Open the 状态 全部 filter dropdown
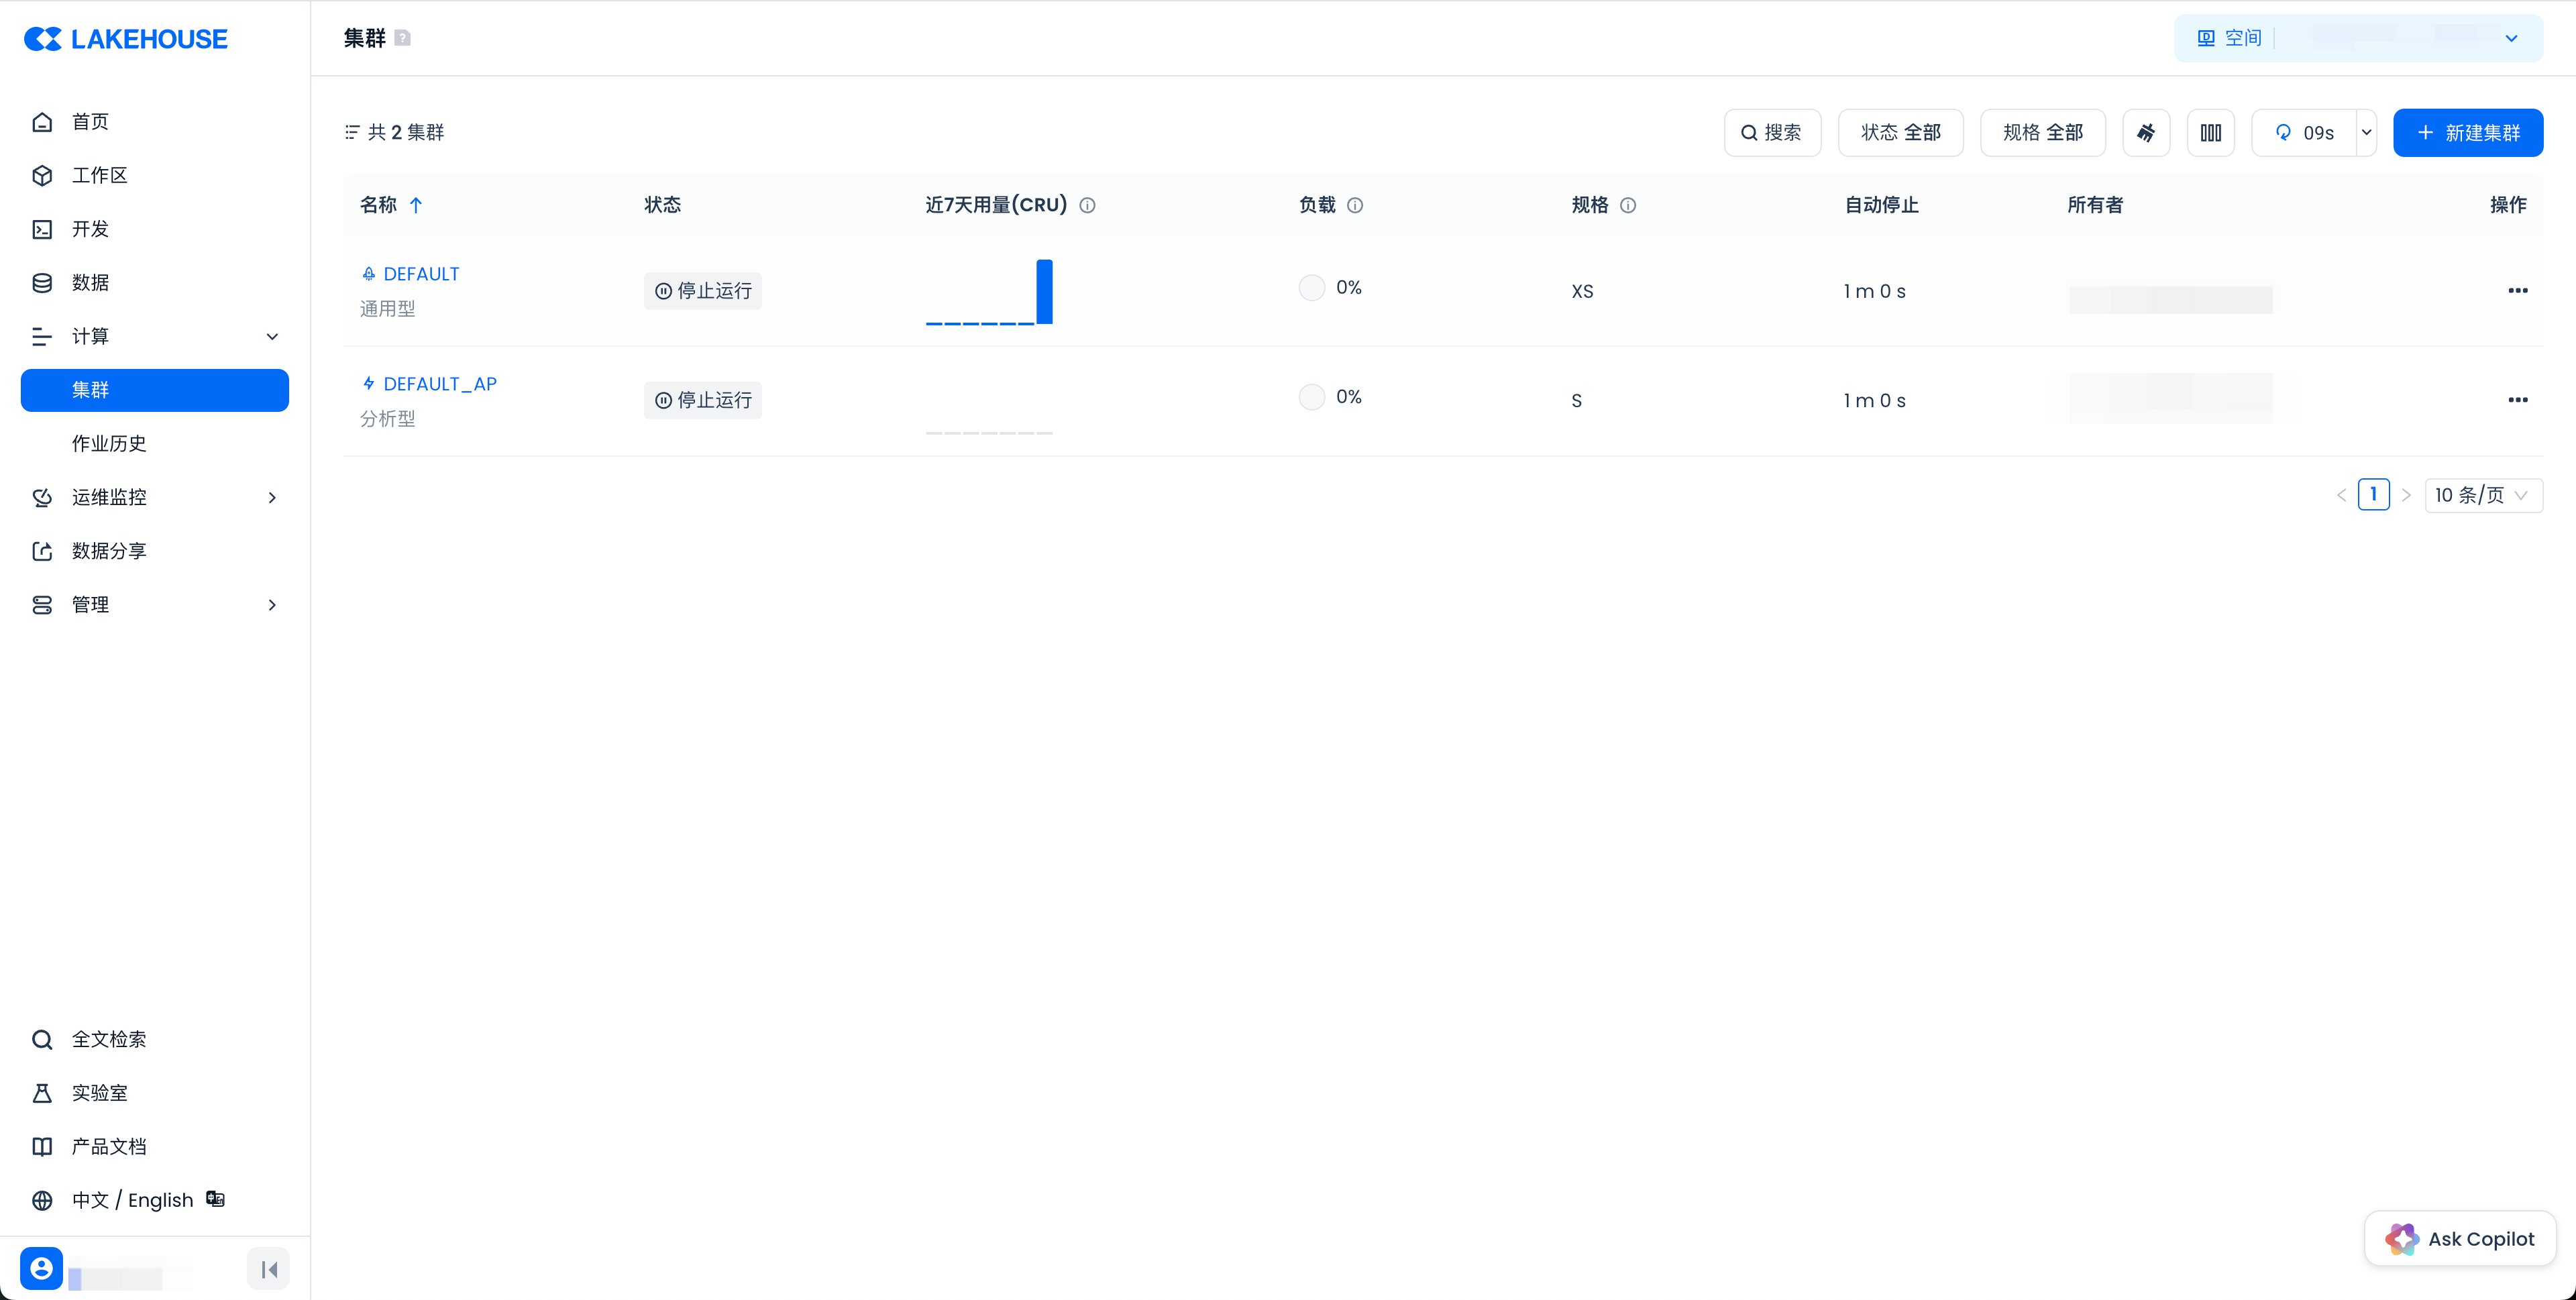This screenshot has height=1300, width=2576. (1900, 133)
